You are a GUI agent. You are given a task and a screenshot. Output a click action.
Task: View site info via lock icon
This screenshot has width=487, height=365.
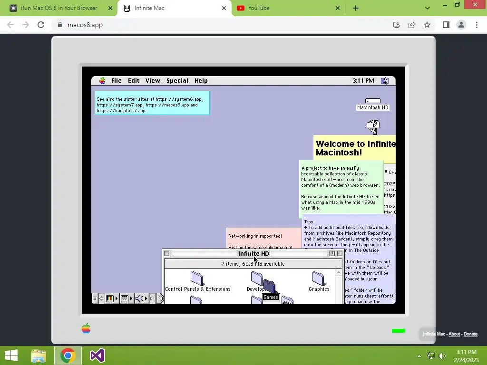pyautogui.click(x=60, y=25)
